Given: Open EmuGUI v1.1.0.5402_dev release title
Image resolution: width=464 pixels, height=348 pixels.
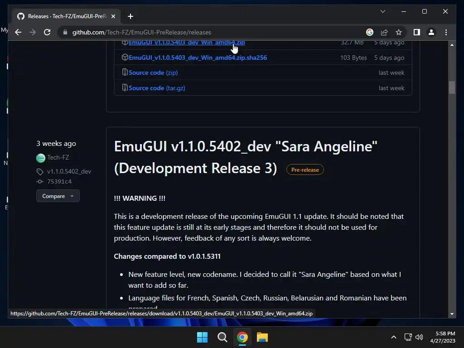Looking at the screenshot, I should pos(245,157).
